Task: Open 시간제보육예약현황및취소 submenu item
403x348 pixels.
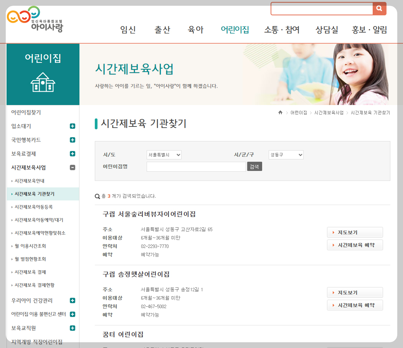Action: tap(40, 233)
